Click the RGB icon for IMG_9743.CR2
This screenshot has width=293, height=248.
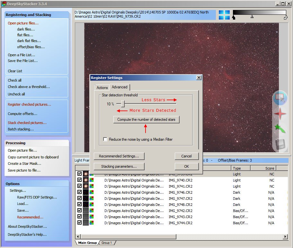pyautogui.click(x=92, y=217)
